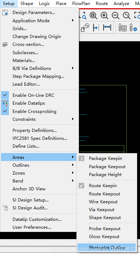Toggle Enable On-Line DRC
This screenshot has height=256, width=140.
pyautogui.click(x=39, y=95)
